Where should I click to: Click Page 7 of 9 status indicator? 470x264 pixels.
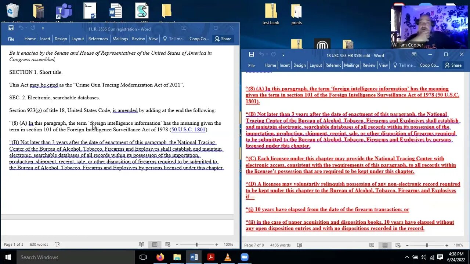[x=254, y=245]
